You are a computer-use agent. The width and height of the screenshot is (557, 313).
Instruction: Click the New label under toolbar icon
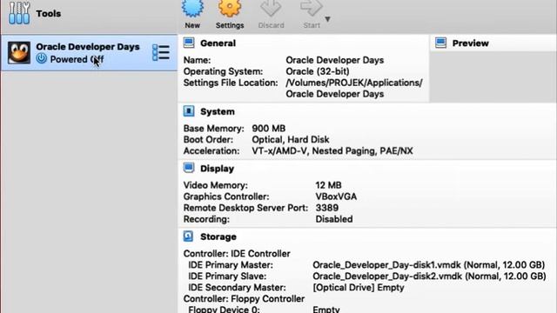point(192,25)
